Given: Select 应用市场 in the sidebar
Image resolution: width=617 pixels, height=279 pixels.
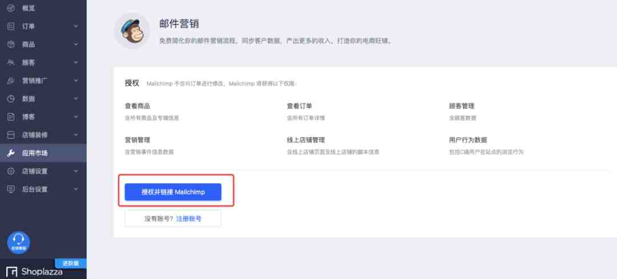Looking at the screenshot, I should click(x=43, y=153).
